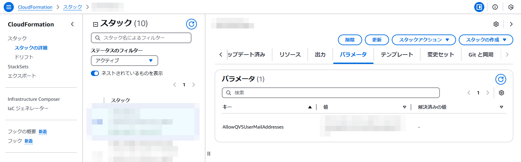Screen dimensions: 521x162
Task: Switch to the テンプレート tab
Action: click(397, 55)
